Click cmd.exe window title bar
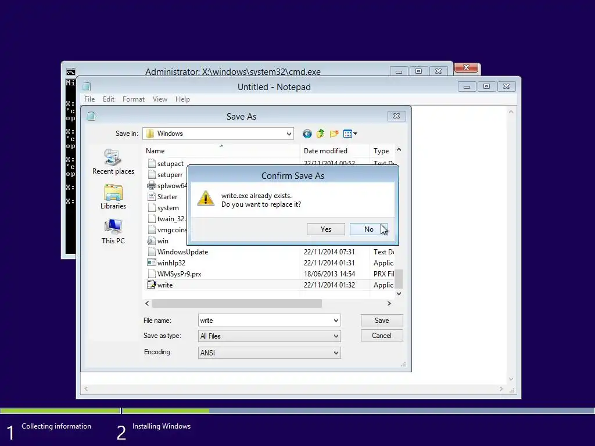Screen dimensions: 595x446 232,71
